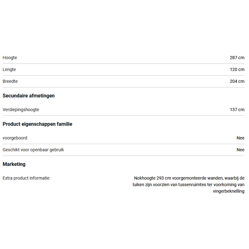
Task: Click the Geschikt voor openbaar gebruik label
Action: click(x=33, y=150)
